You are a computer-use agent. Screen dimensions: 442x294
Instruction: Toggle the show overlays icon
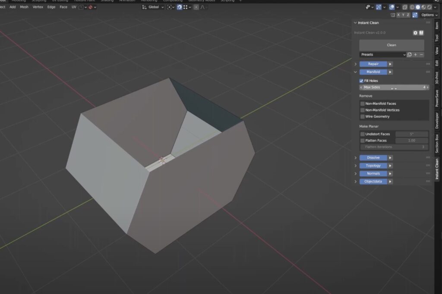(x=392, y=7)
